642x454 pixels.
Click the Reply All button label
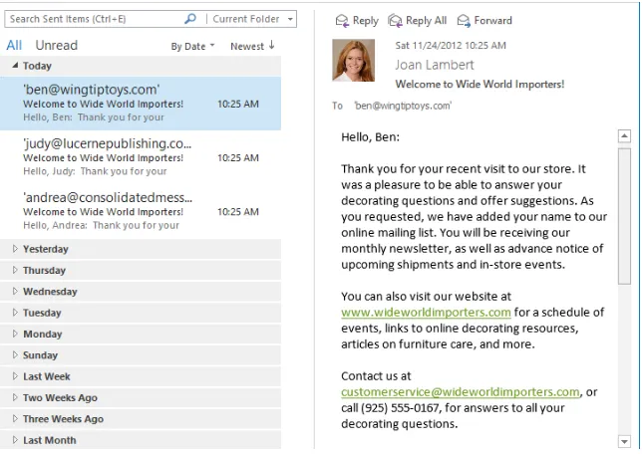426,21
